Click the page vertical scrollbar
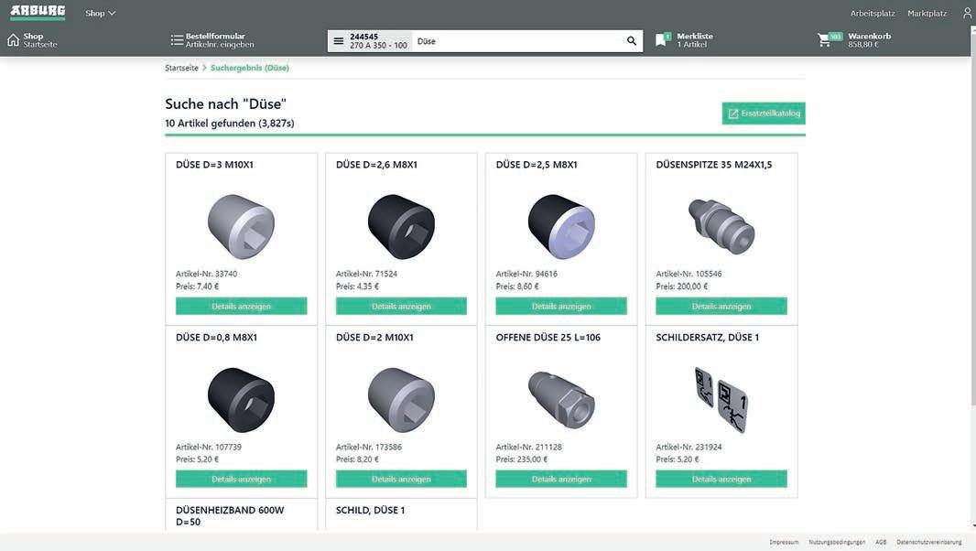 (x=972, y=217)
